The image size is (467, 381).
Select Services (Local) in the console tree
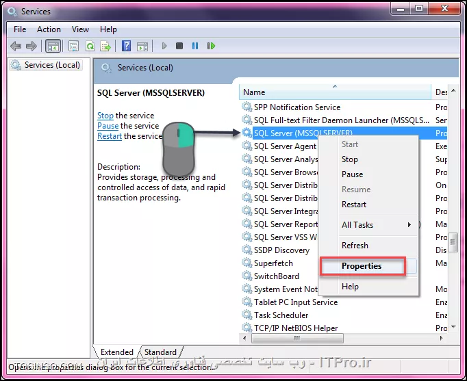(x=46, y=65)
